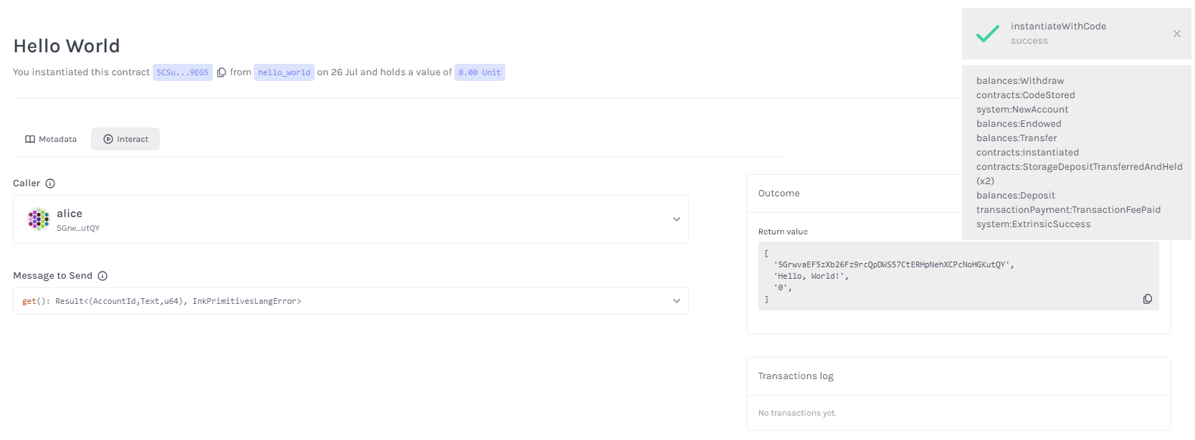Click alice's account identicon
The height and width of the screenshot is (440, 1195).
[x=38, y=219]
